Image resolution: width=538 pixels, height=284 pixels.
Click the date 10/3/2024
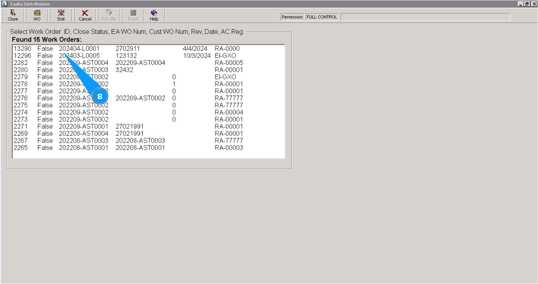pyautogui.click(x=196, y=55)
